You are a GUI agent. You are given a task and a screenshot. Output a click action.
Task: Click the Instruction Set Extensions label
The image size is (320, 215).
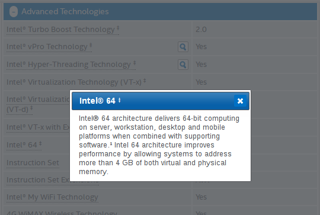[x=38, y=180]
